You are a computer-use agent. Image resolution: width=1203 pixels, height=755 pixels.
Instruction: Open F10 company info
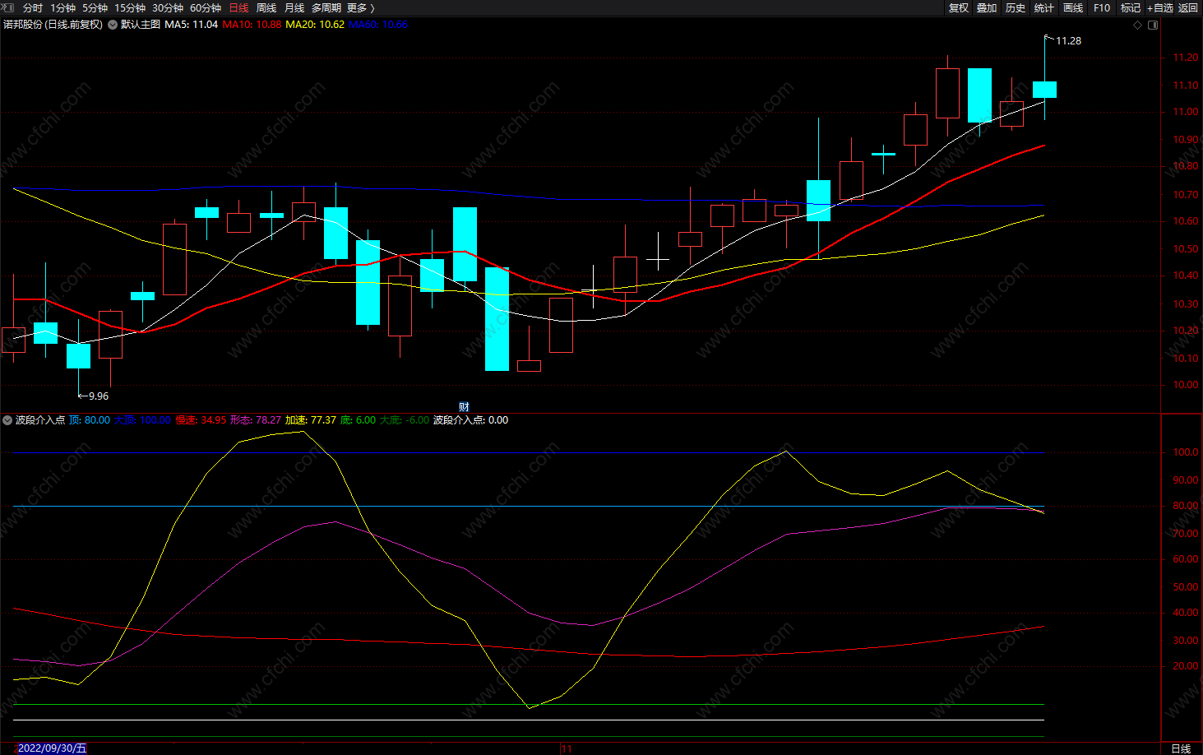1102,7
